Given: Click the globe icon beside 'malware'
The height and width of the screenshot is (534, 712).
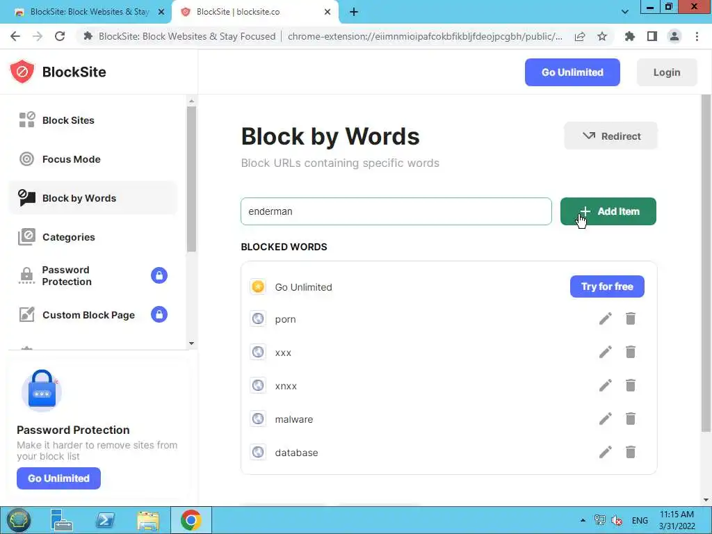Looking at the screenshot, I should point(258,419).
